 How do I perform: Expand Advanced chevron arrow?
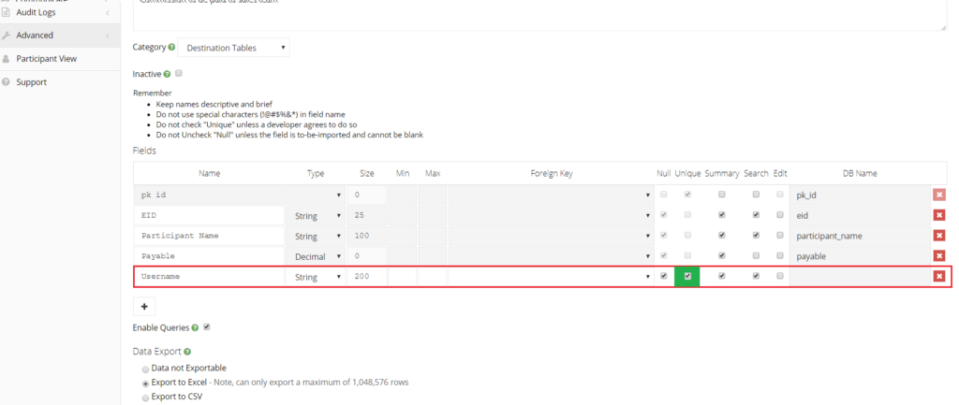pos(108,36)
